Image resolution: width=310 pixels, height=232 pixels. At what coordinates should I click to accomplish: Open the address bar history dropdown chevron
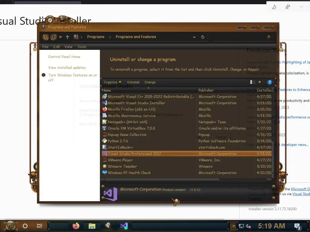tap(194, 37)
